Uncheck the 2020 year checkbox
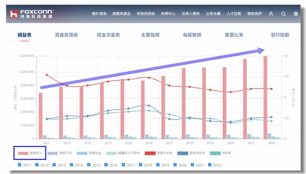 point(175,165)
